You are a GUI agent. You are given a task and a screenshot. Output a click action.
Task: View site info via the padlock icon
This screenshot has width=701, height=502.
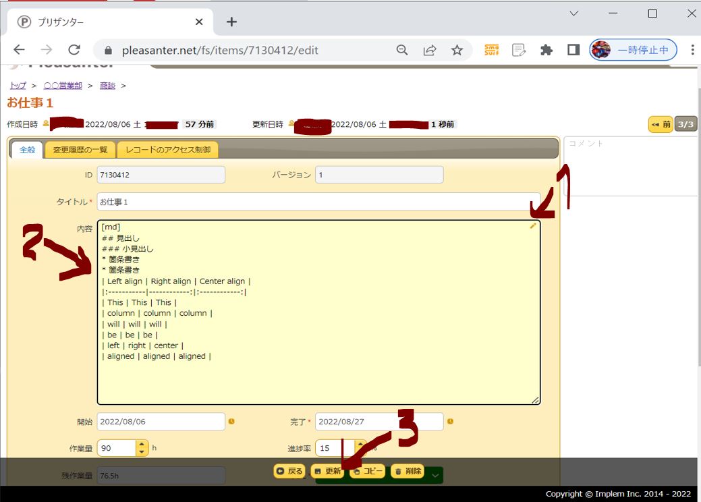coord(108,50)
